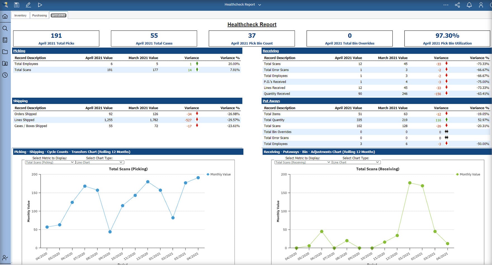
Task: Open the Healthcheck Report title dropdown
Action: pyautogui.click(x=260, y=4)
